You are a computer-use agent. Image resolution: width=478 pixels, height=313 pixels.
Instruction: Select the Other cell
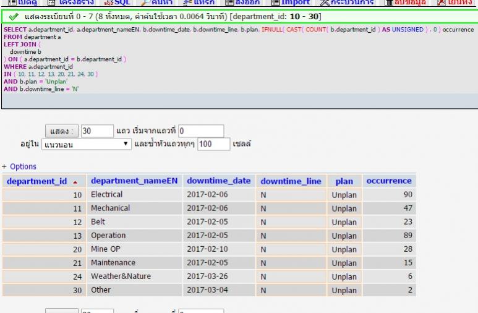click(134, 290)
